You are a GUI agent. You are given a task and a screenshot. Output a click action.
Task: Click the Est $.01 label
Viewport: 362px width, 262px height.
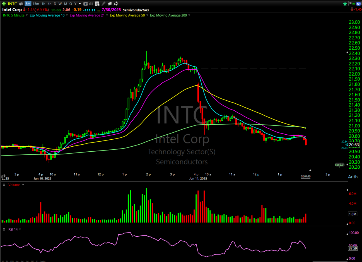pos(340,165)
